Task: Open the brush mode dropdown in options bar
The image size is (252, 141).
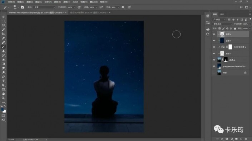Action: click(x=45, y=7)
